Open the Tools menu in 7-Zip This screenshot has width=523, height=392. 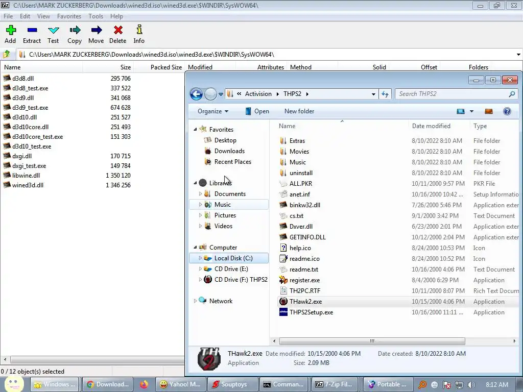[x=96, y=16]
